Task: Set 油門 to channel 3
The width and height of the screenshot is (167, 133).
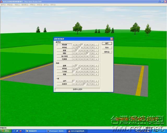Action: (x=79, y=81)
